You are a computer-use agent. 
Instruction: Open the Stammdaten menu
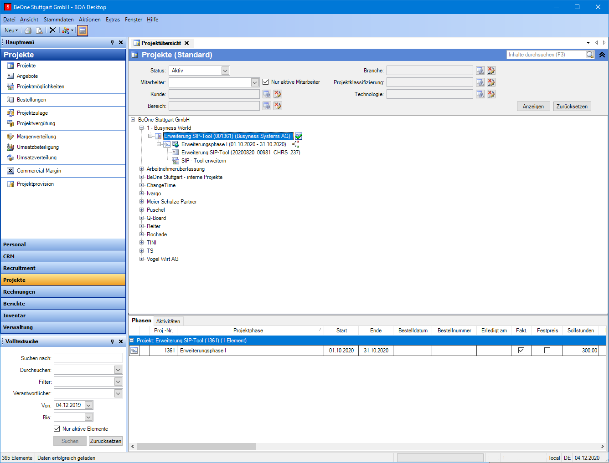(58, 20)
